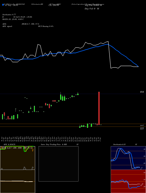The image size is (146, 193).
Task: Click the green candle at the highest price level
Action: tap(78, 94)
